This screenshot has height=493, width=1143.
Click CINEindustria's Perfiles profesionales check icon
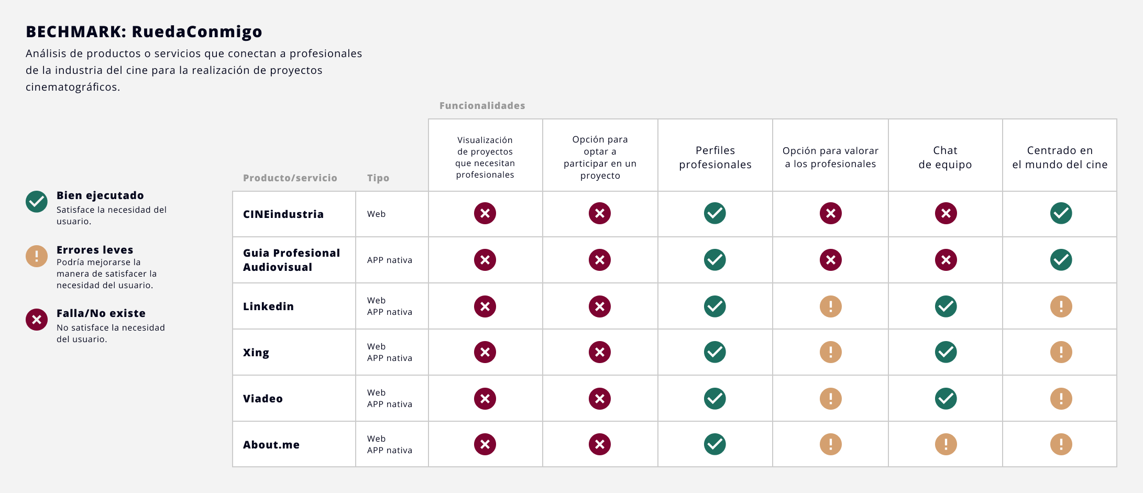(x=715, y=213)
